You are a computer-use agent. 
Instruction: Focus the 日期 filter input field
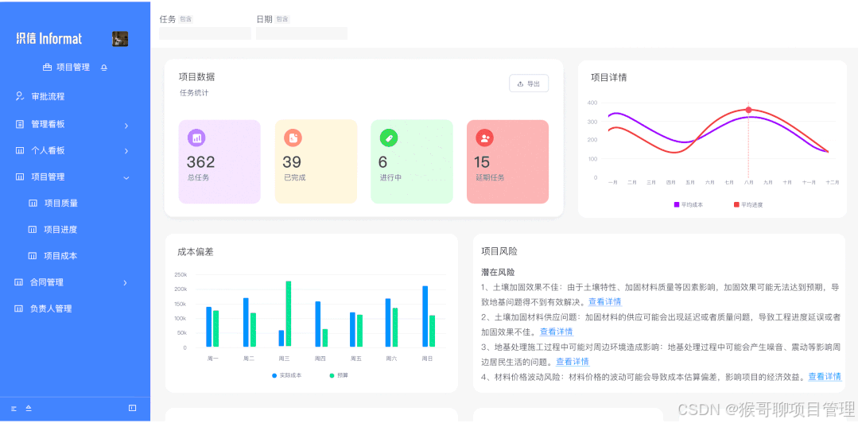(301, 33)
